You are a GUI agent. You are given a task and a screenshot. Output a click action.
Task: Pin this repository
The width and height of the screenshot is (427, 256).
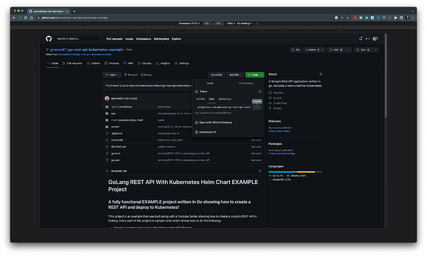[296, 49]
